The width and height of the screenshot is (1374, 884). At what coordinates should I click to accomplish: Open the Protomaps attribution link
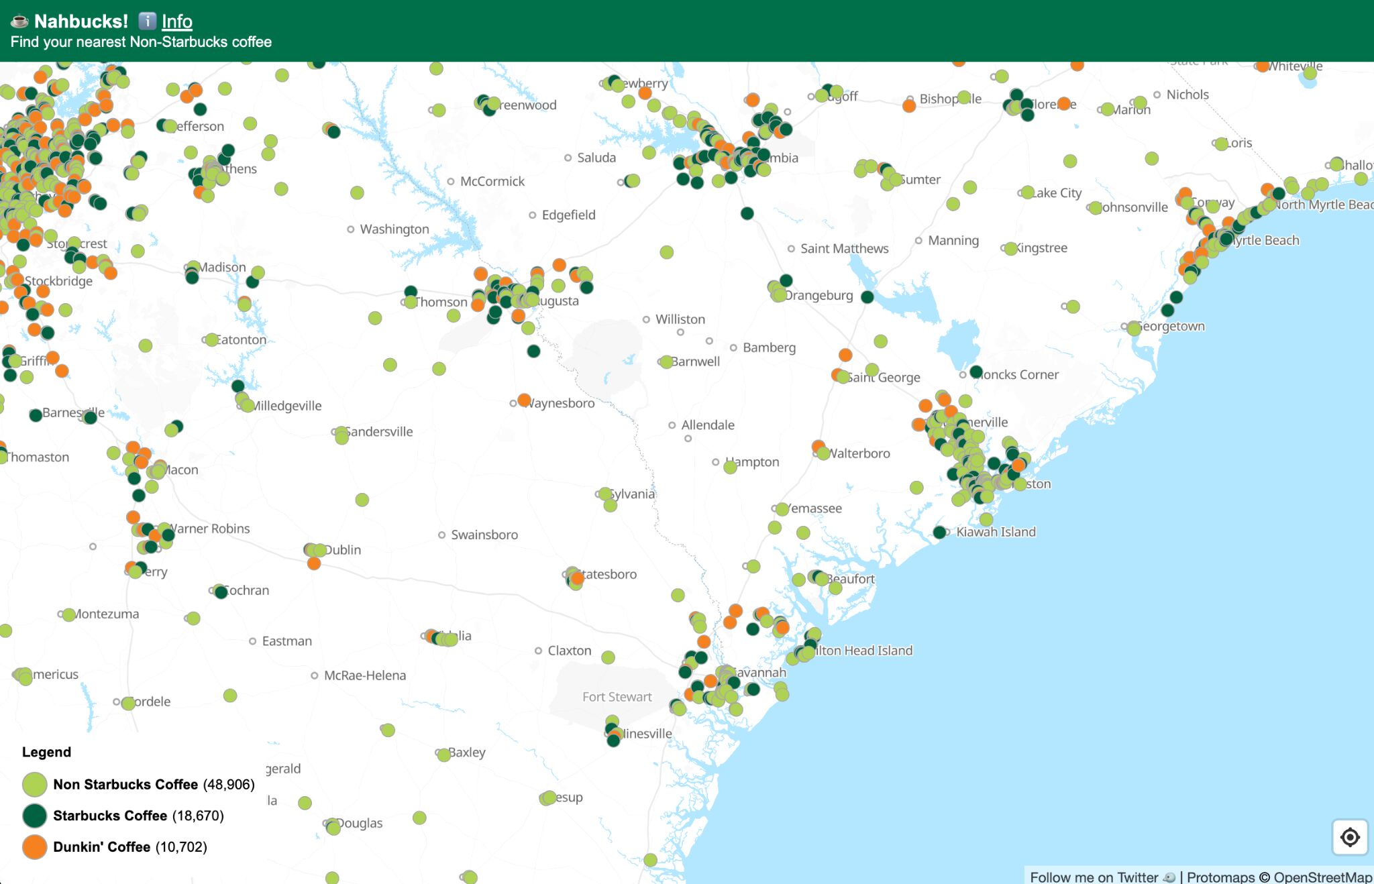(x=1220, y=877)
